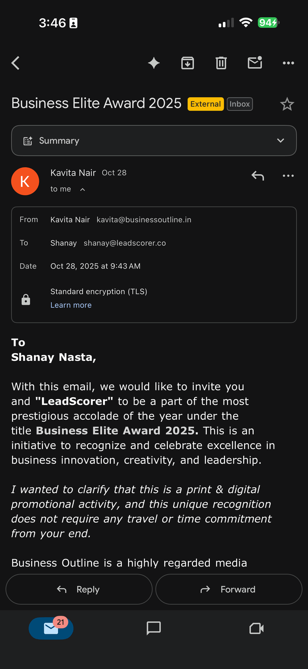
Task: Open top toolbar more options menu
Action: pos(288,63)
